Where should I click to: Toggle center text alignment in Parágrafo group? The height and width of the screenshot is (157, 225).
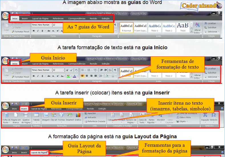(x=87, y=76)
